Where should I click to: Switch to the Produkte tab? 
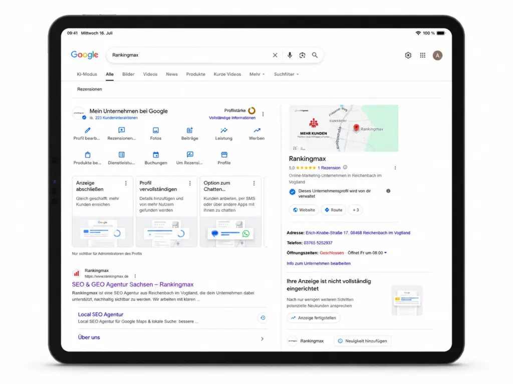coord(196,74)
